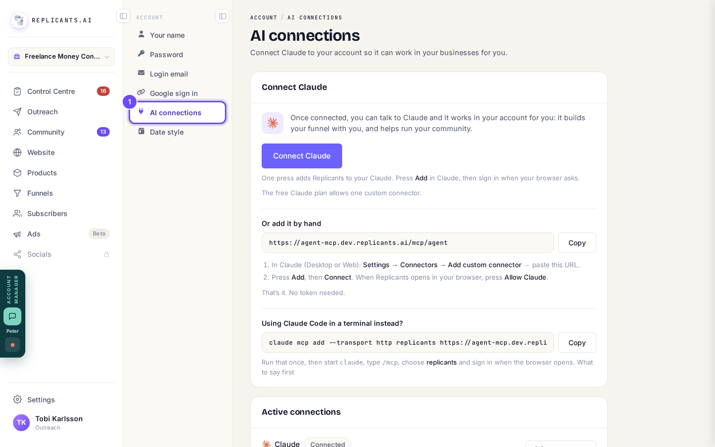715x447 pixels.
Task: Click the Account breadcrumb link
Action: pyautogui.click(x=264, y=17)
